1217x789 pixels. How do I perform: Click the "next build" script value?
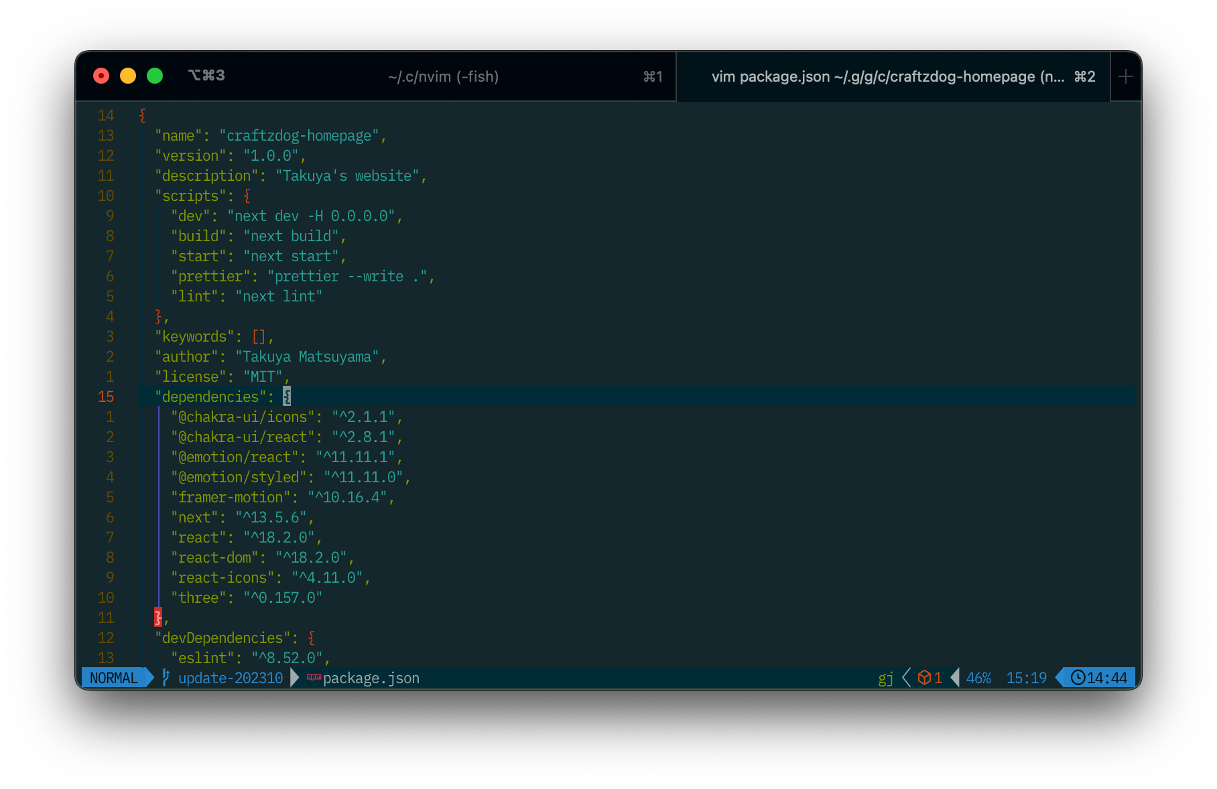click(291, 236)
